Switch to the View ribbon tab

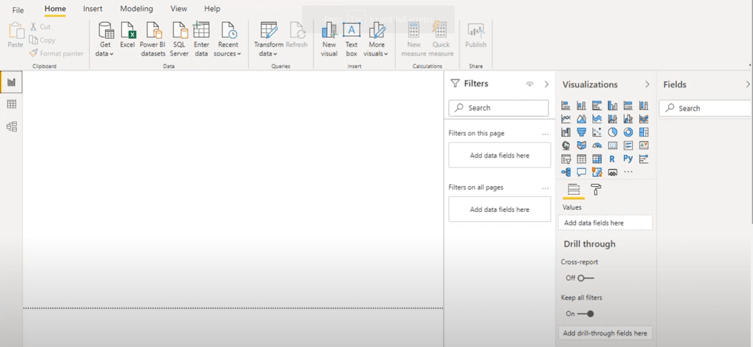(x=179, y=9)
